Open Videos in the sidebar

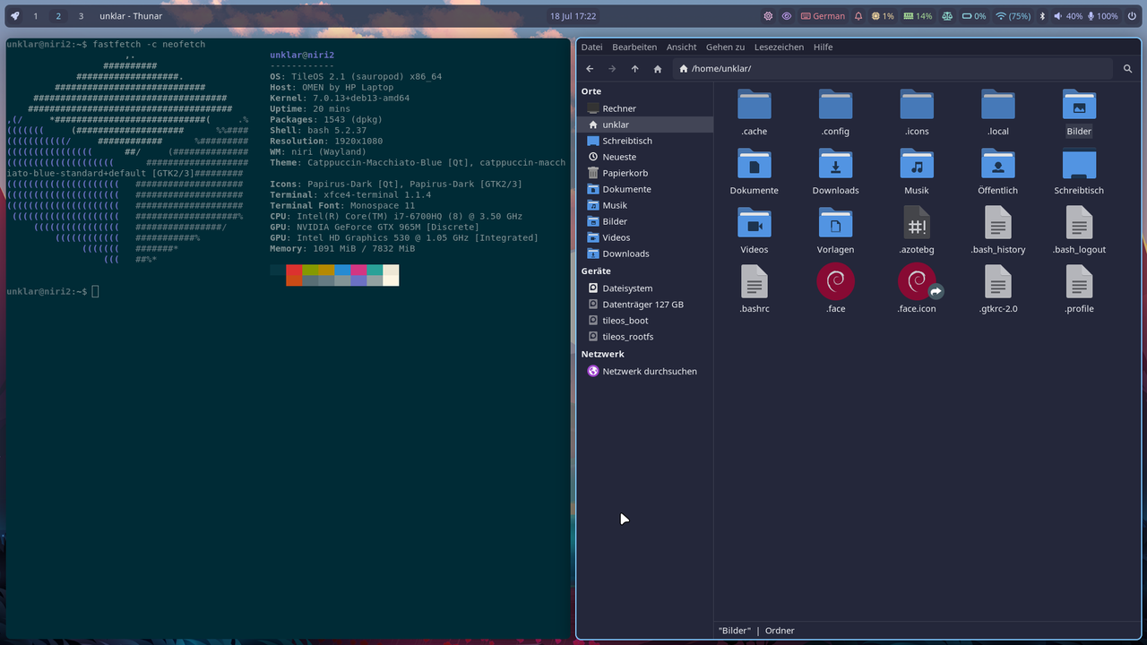pos(645,237)
